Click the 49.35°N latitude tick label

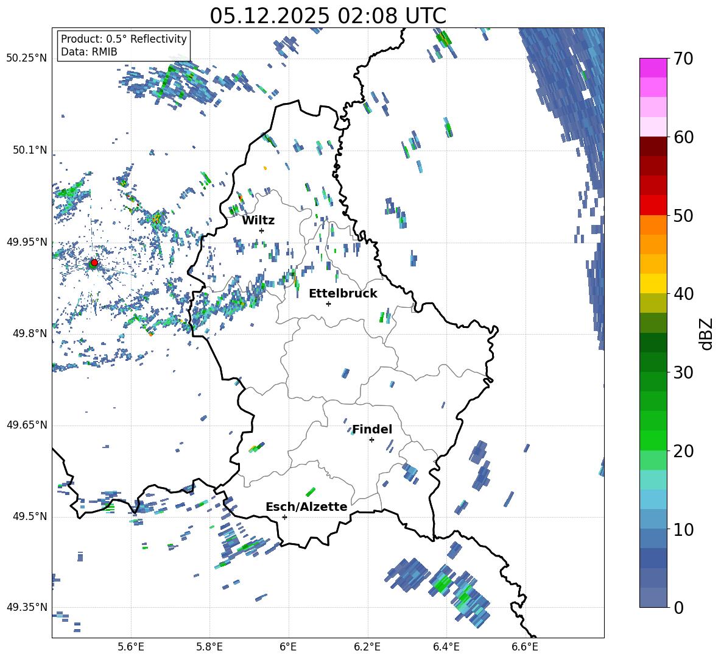(x=27, y=607)
